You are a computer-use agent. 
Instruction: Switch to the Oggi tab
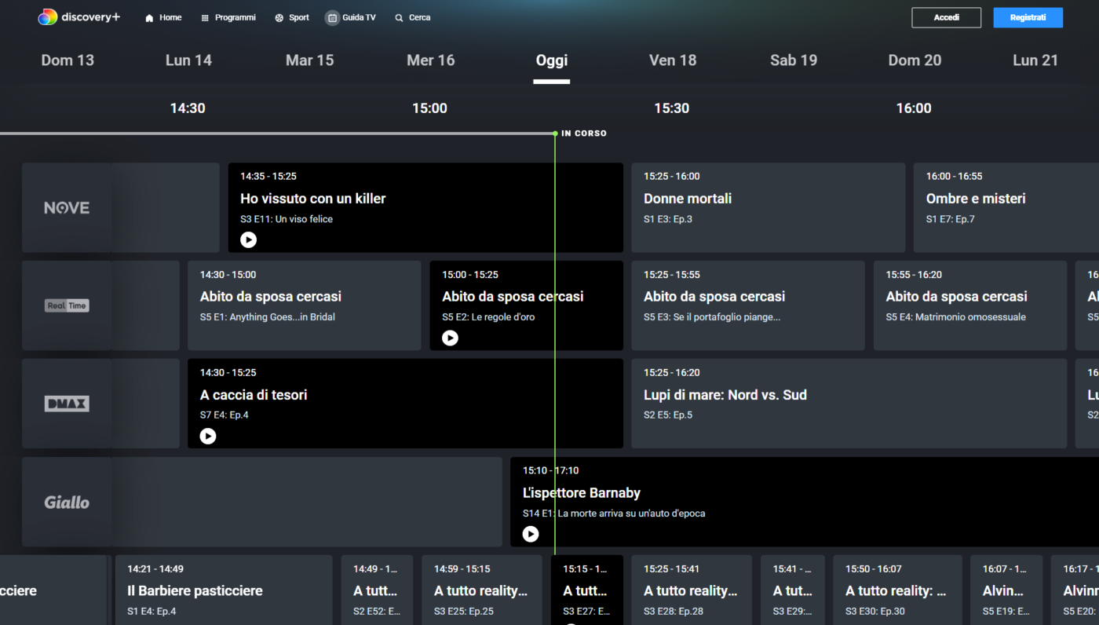pyautogui.click(x=551, y=60)
